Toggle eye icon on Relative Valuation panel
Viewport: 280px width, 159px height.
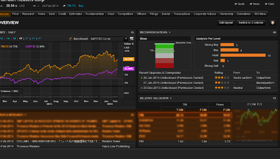pos(275,99)
